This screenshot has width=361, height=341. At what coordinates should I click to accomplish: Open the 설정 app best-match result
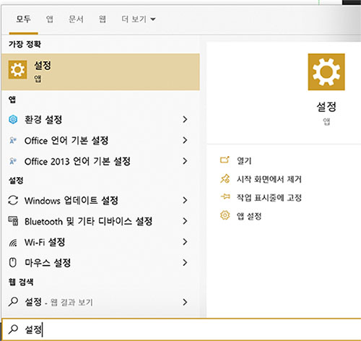pyautogui.click(x=100, y=72)
